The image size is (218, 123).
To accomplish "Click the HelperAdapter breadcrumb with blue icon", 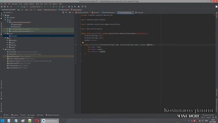I will click(64, 10).
